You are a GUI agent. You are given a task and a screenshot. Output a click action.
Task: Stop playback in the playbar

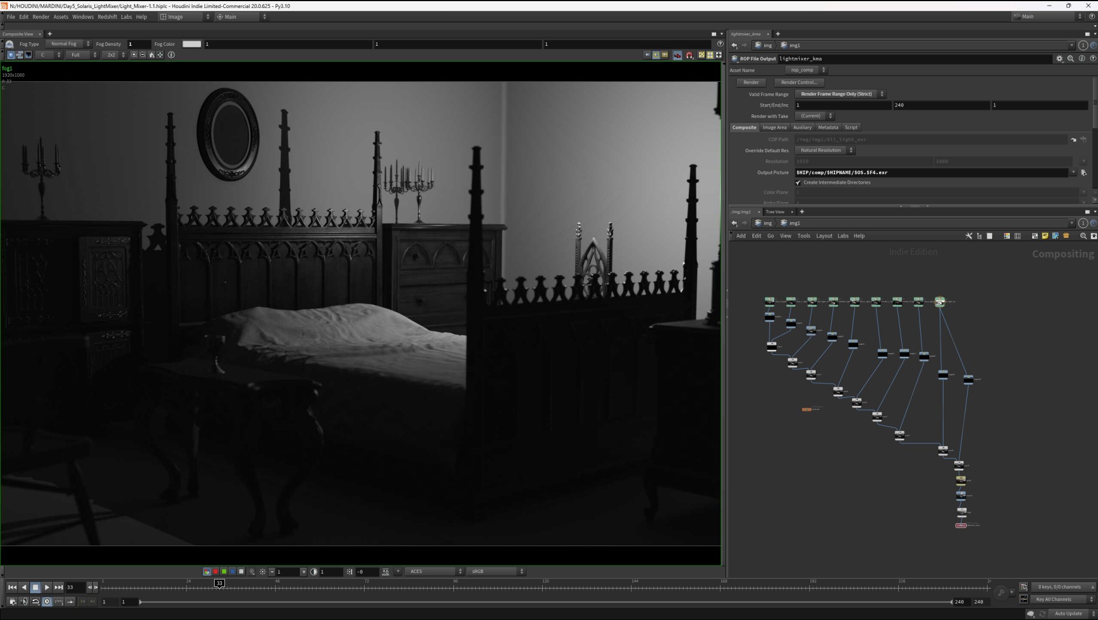(35, 587)
